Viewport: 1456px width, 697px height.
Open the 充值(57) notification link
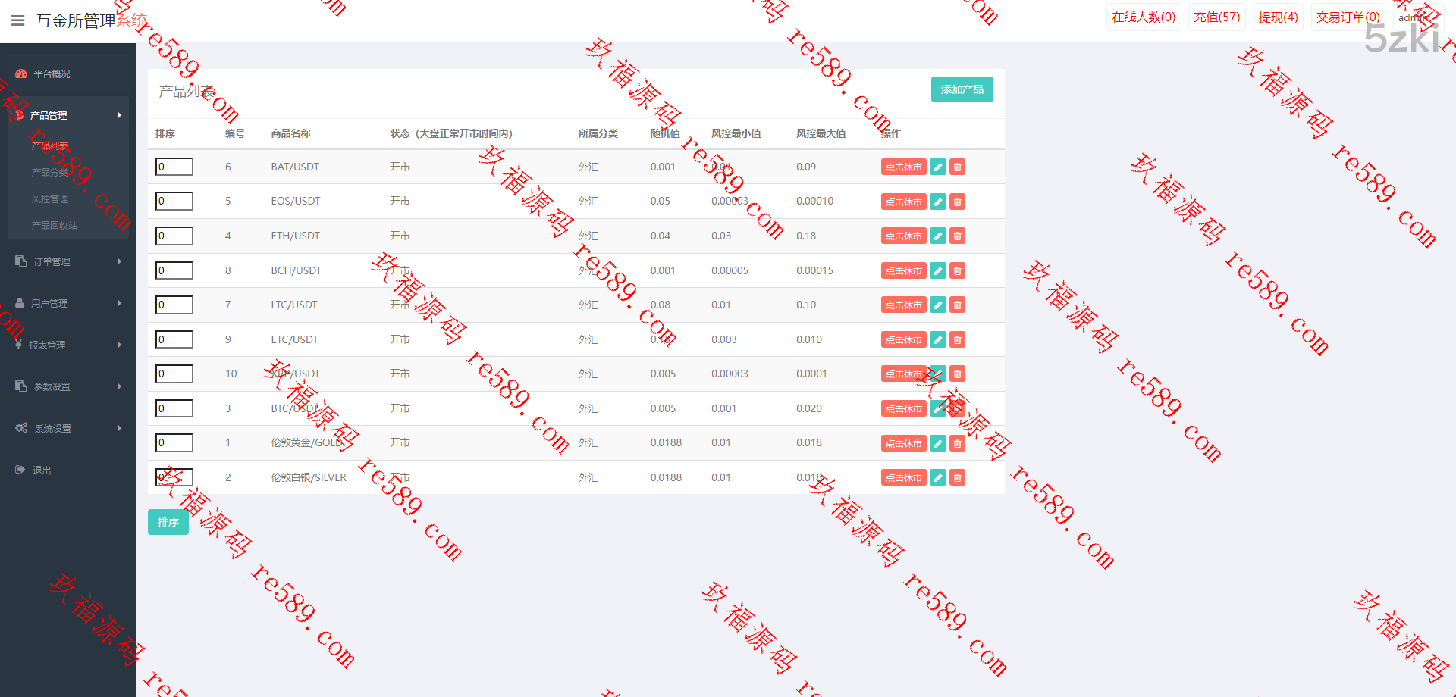[1216, 17]
